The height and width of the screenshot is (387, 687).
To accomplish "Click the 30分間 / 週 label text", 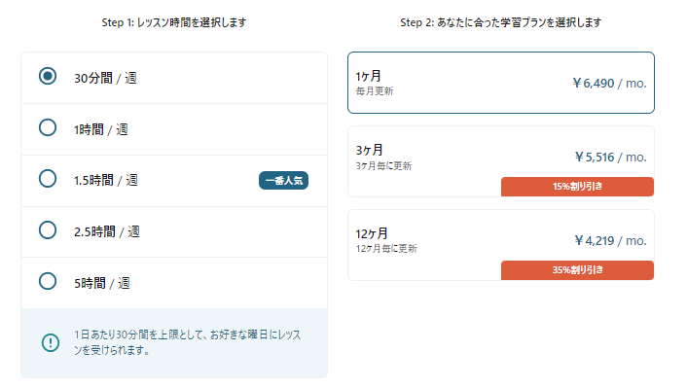I will [x=105, y=78].
